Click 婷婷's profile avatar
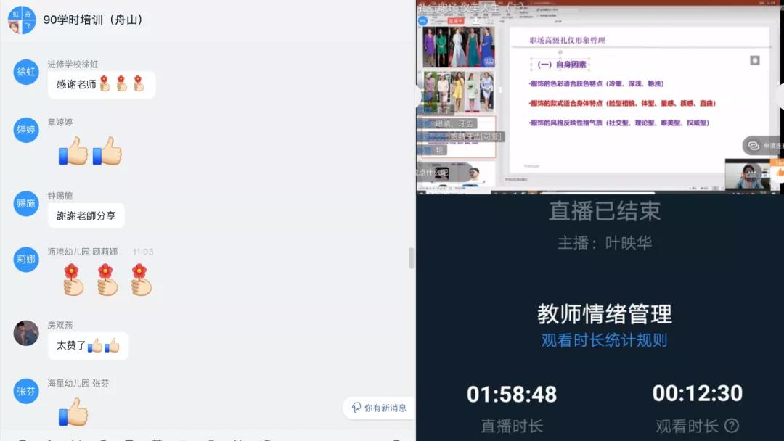Screen dimensions: 784x441 (26, 130)
